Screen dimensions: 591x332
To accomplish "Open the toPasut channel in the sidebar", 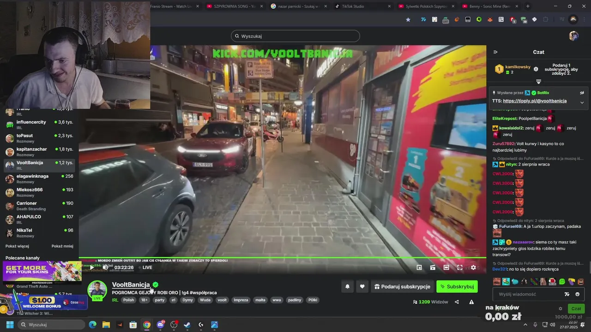I will click(39, 138).
